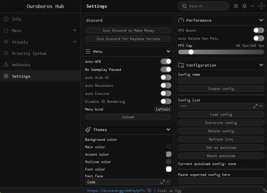Click Overwrite config button

pos(221,123)
